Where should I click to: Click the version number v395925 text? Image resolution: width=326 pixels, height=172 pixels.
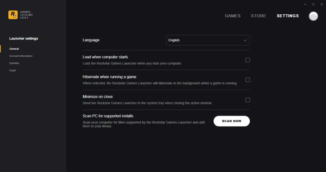coord(25,12)
